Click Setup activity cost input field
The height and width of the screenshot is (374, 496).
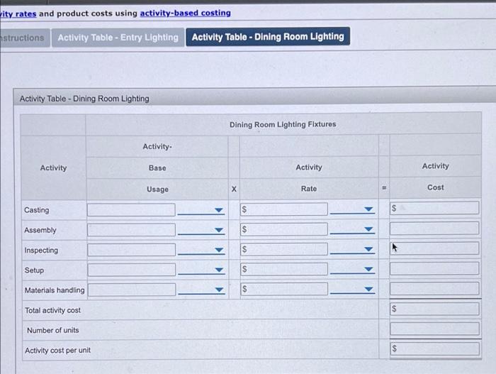click(x=434, y=268)
